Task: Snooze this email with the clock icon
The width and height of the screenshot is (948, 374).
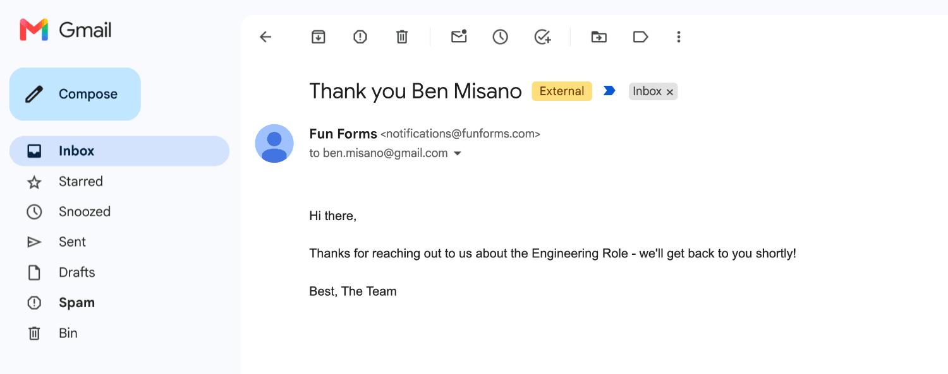Action: coord(501,37)
